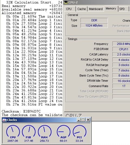Click the '32M Calculation Start' line
This screenshot has height=145, width=130.
click(x=34, y=2)
